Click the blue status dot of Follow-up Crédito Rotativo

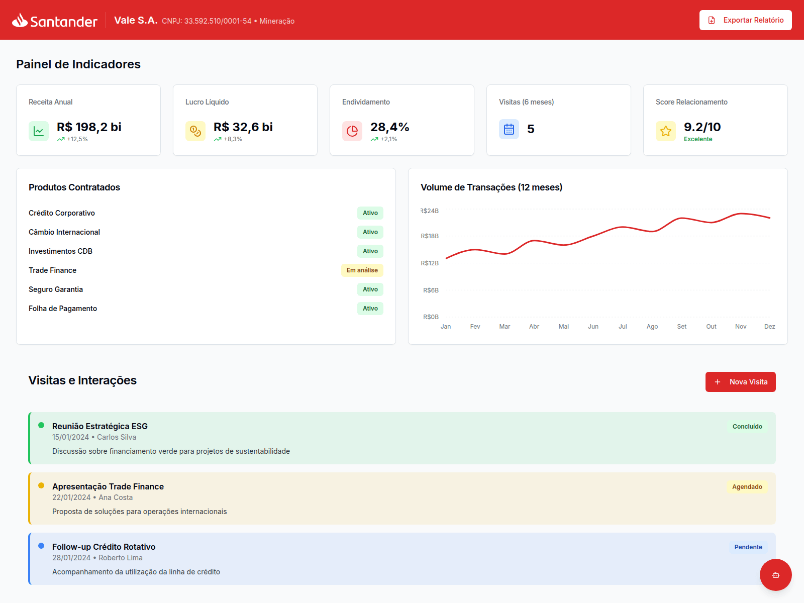point(41,546)
